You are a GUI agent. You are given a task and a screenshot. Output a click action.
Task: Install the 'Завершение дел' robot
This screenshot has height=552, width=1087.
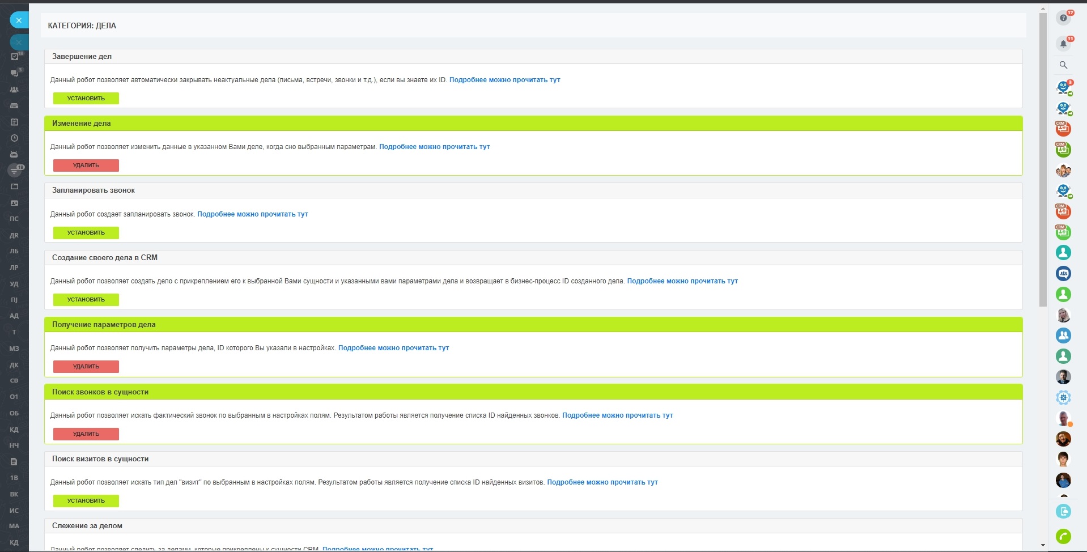click(x=86, y=98)
